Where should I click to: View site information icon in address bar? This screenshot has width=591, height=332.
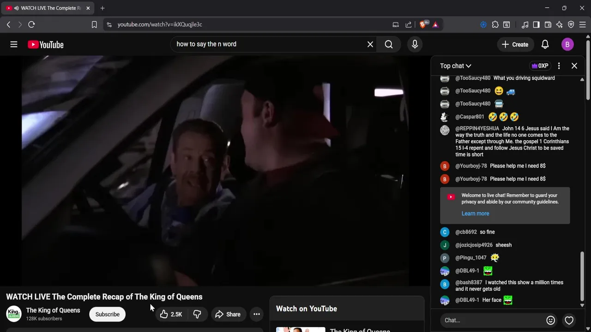coord(109,24)
